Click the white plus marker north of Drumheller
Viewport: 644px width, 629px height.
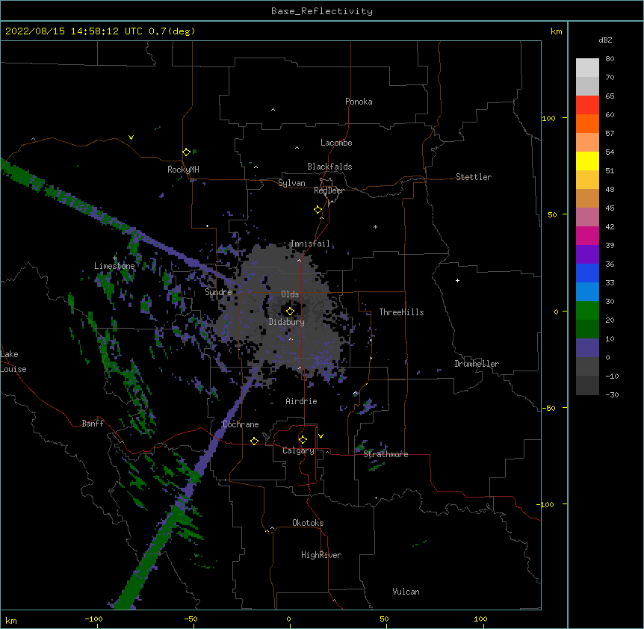coord(457,280)
